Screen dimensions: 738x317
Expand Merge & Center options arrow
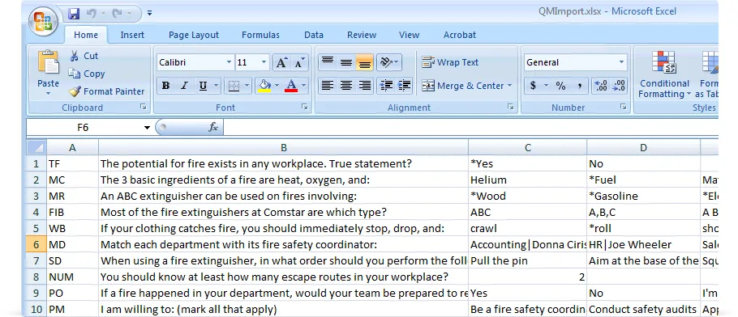509,86
